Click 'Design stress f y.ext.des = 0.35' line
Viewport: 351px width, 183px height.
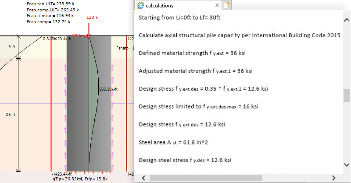point(203,89)
